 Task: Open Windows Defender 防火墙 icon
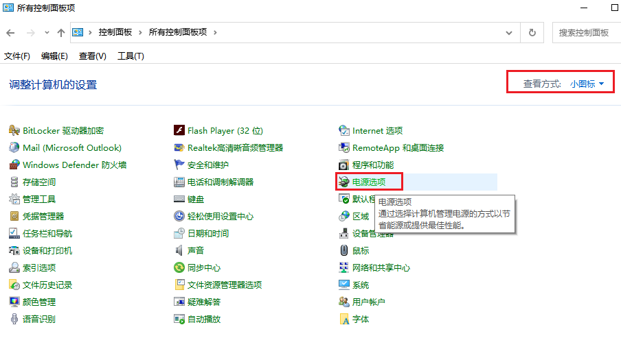[14, 165]
